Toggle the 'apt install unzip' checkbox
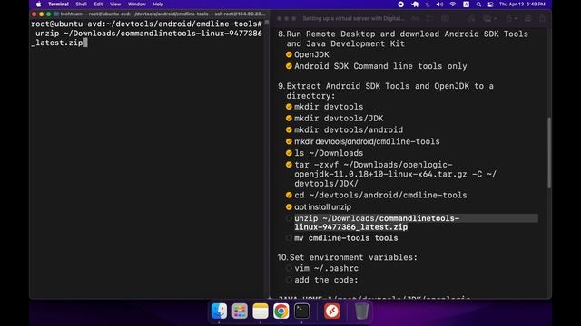Screen dimensions: 581x326 click(289, 207)
